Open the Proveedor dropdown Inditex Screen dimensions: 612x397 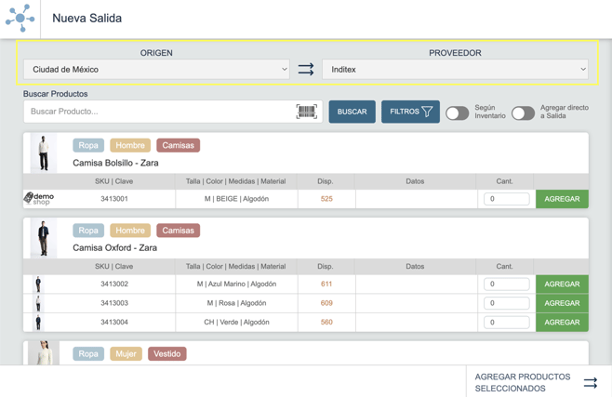pyautogui.click(x=455, y=70)
